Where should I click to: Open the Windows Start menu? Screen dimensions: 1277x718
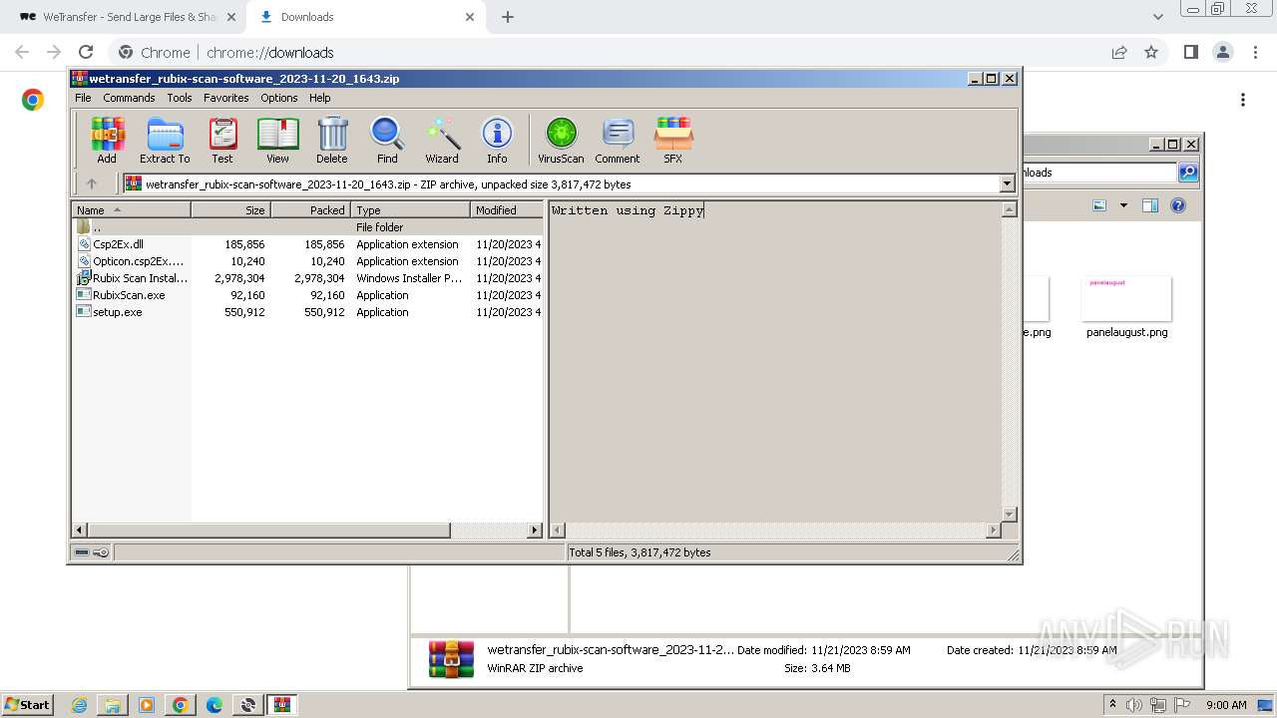(28, 704)
